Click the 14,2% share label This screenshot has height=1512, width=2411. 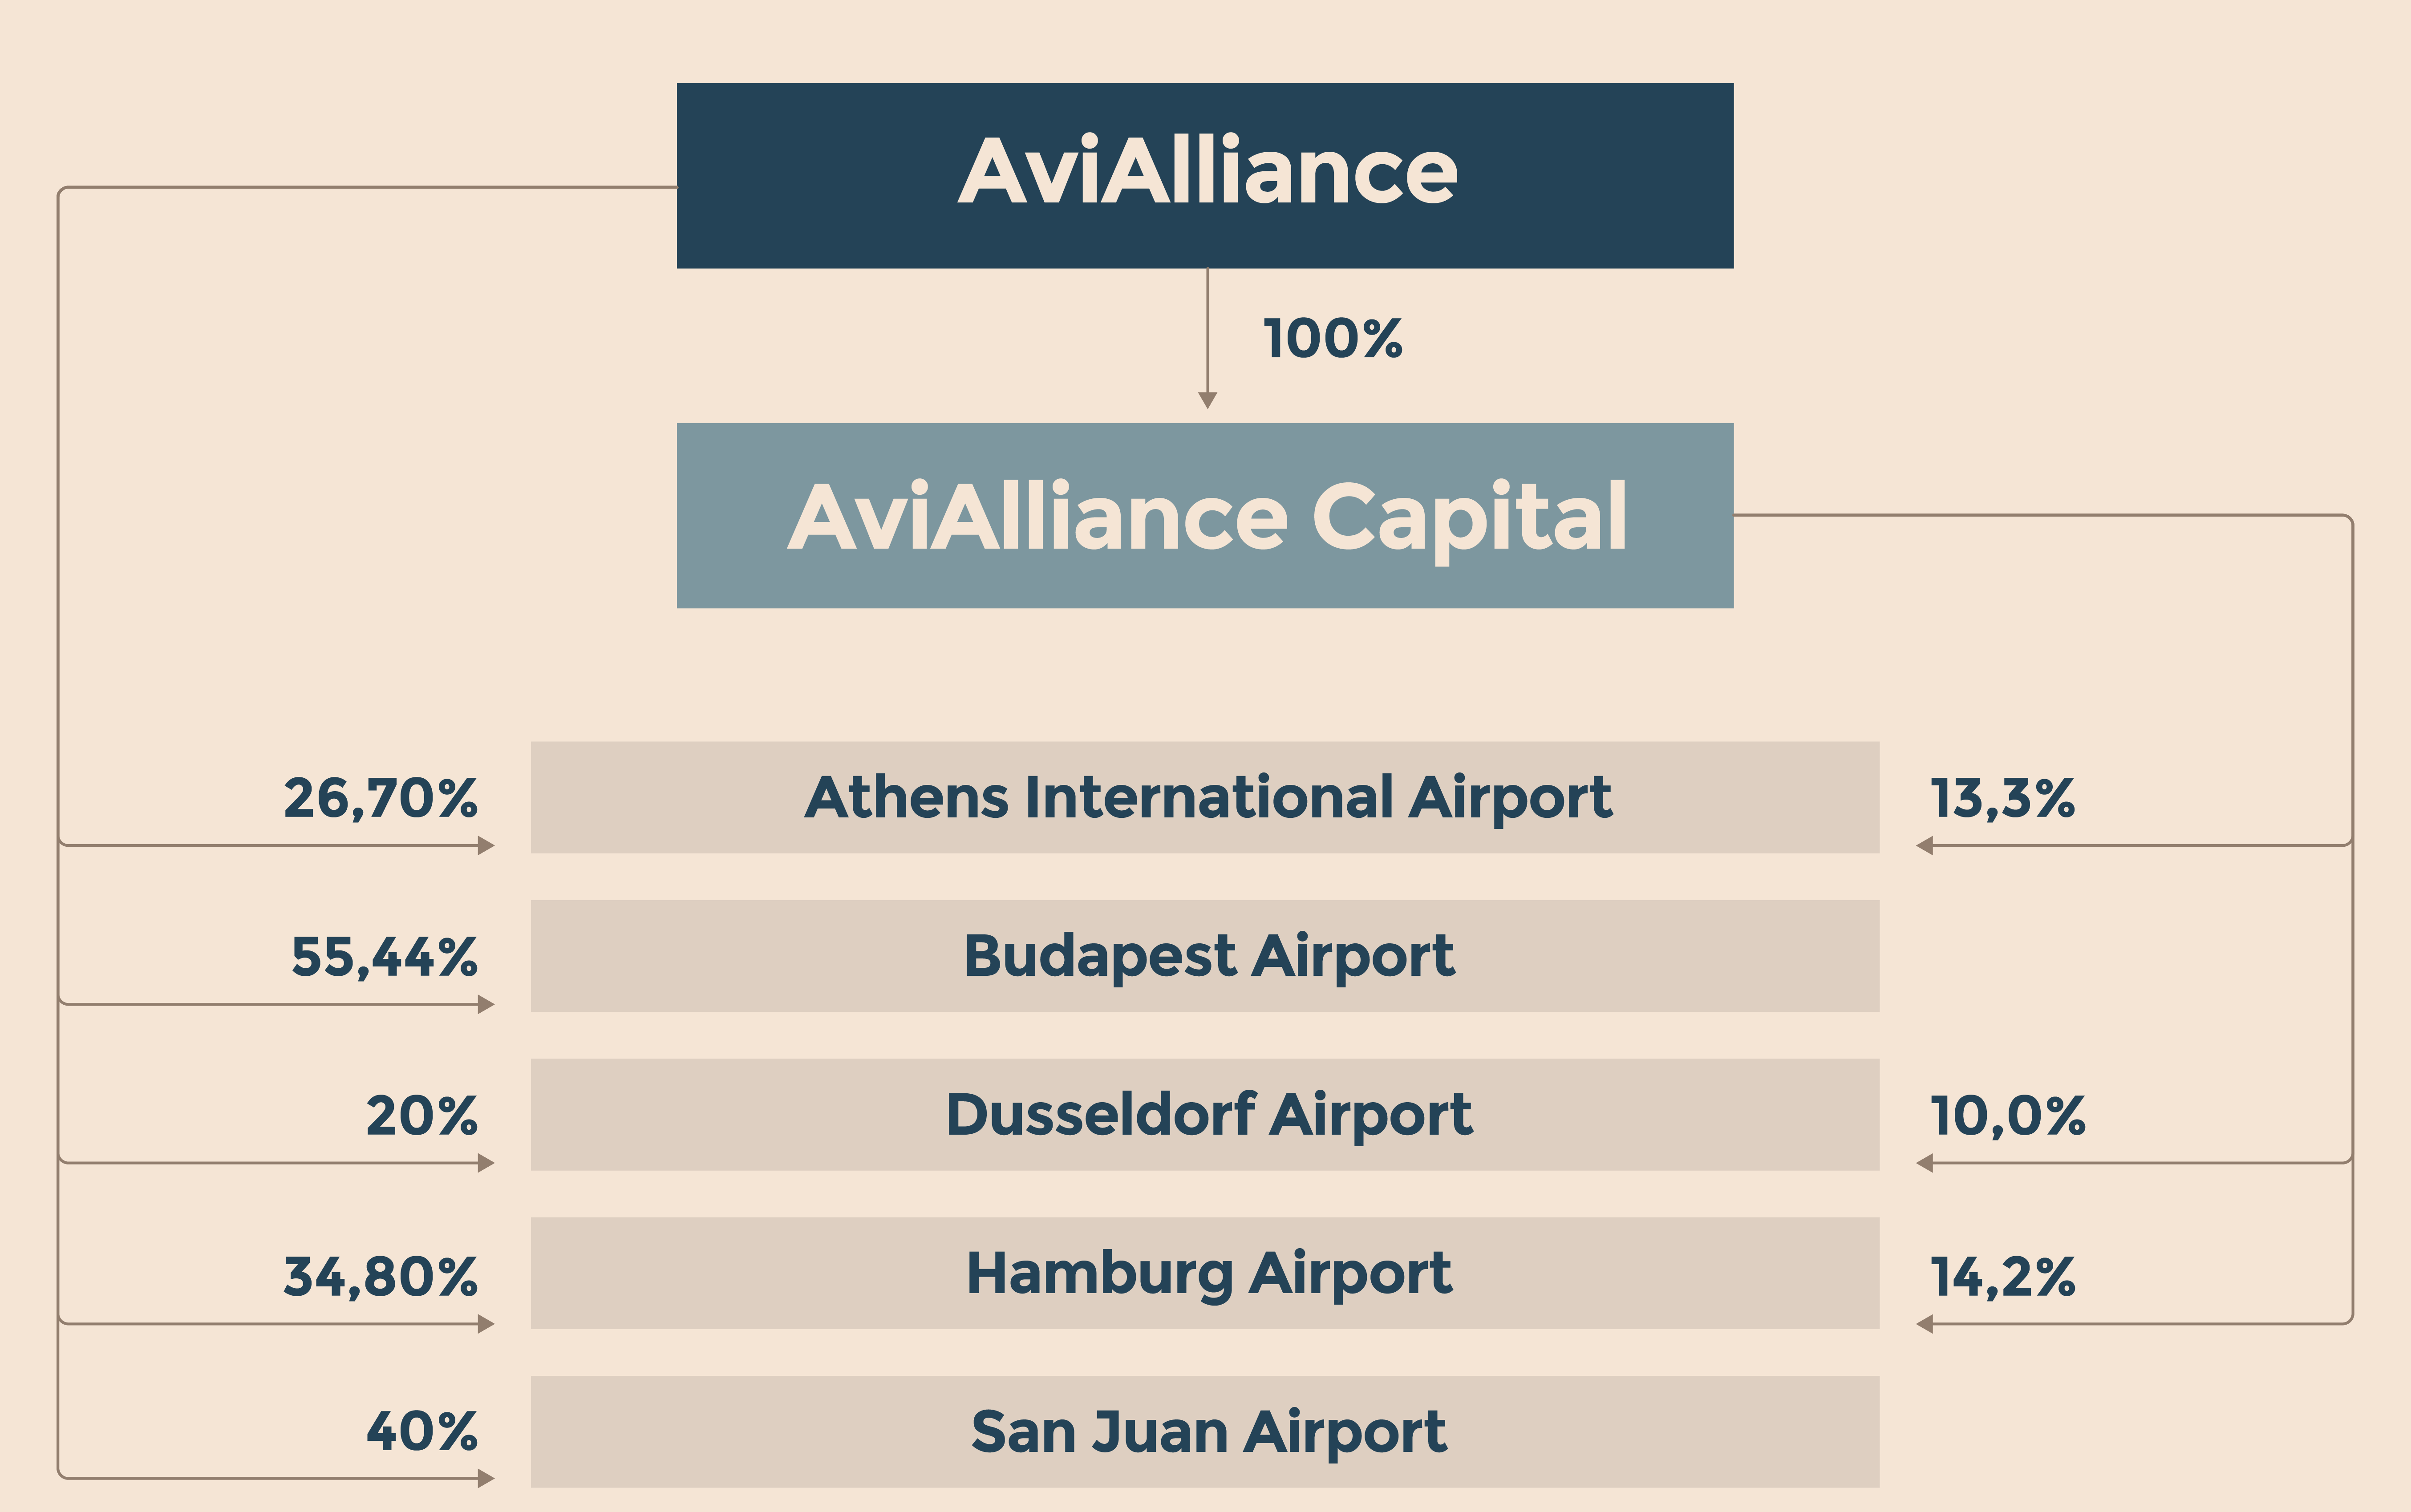[2002, 1277]
